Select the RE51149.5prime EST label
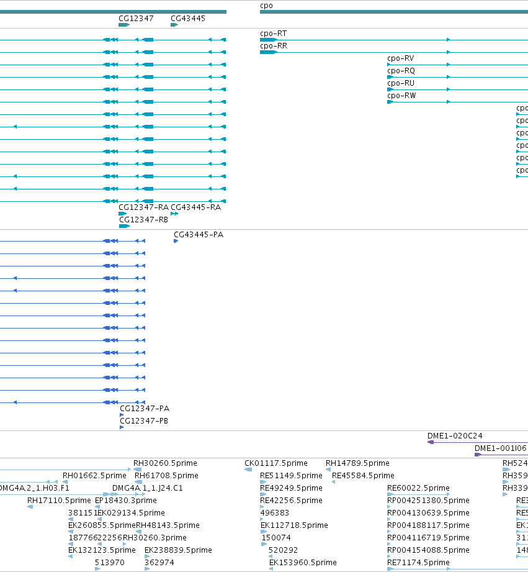This screenshot has width=528, height=572. [x=291, y=476]
